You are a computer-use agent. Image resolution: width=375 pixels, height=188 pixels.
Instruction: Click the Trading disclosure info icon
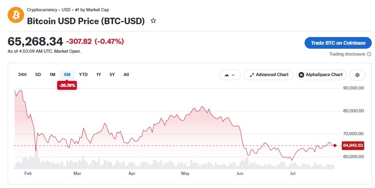coord(369,54)
